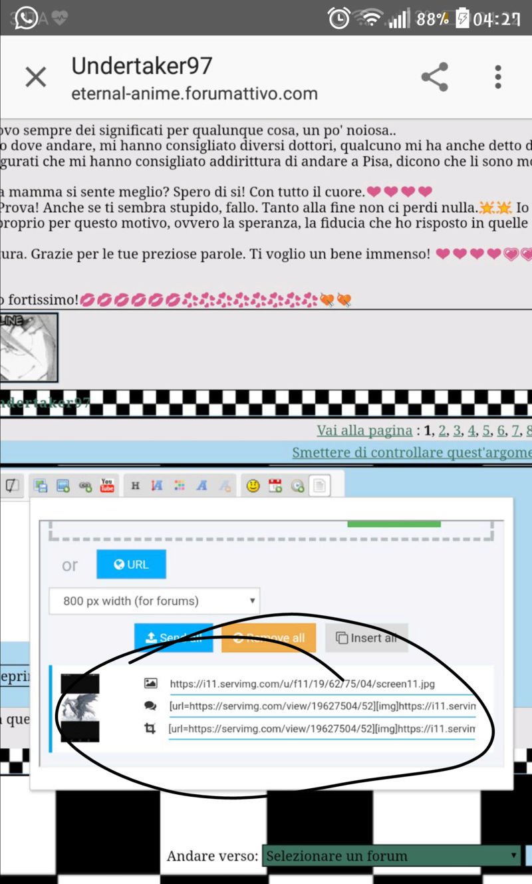
Task: Click the remove formatting icon
Action: (225, 486)
